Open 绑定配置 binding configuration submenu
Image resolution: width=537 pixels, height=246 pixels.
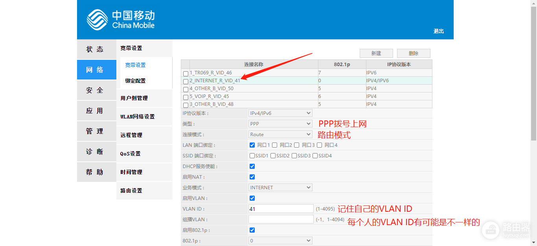pos(135,81)
